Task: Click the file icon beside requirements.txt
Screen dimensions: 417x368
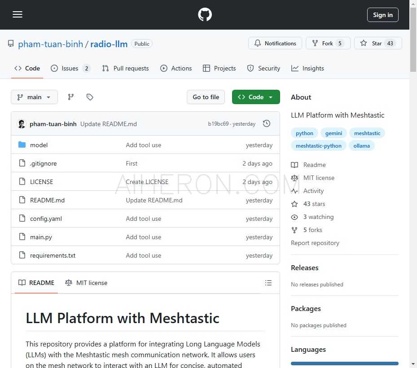Action: coord(22,255)
